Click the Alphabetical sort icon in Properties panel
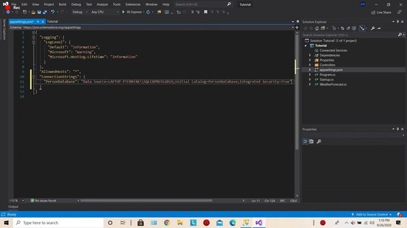407x228 pixels. [x=312, y=141]
